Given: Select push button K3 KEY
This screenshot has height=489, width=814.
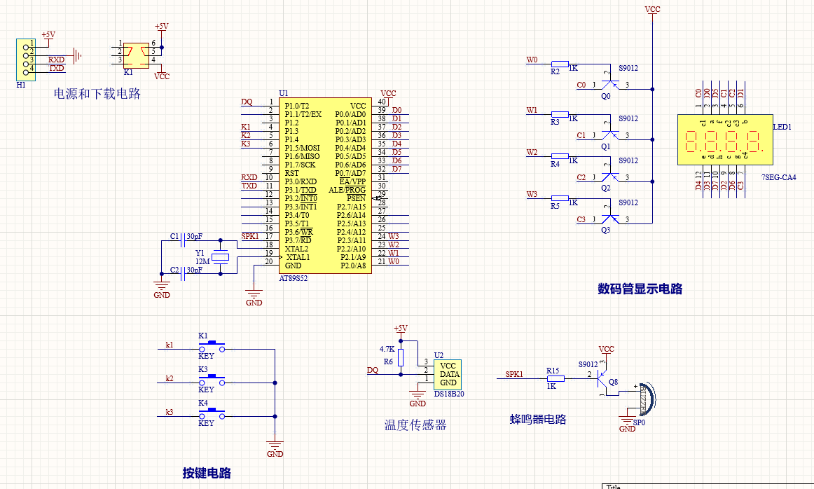Looking at the screenshot, I should (x=212, y=380).
